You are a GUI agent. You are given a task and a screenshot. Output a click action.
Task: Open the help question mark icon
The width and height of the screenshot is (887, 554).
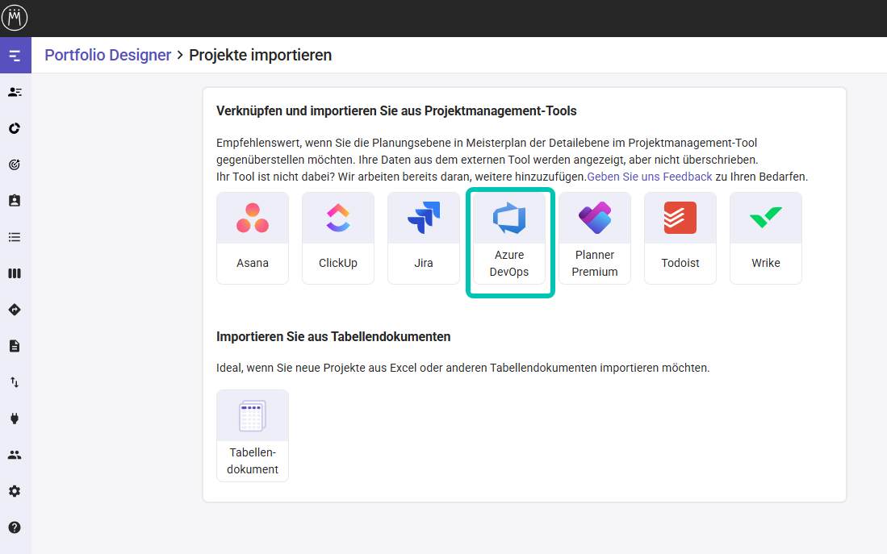point(15,527)
